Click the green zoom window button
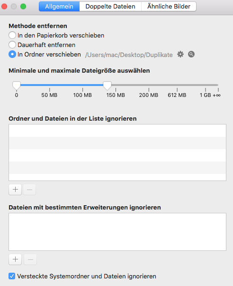 pos(23,7)
